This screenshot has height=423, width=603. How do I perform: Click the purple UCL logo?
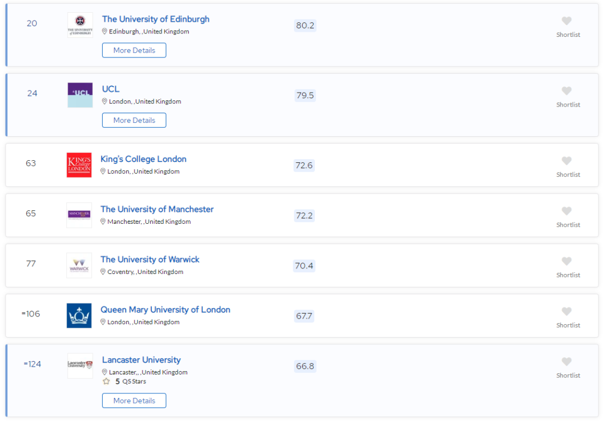[80, 95]
